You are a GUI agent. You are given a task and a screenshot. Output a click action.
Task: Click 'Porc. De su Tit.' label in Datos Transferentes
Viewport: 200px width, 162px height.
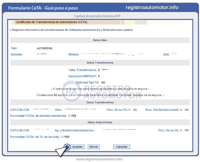click(x=119, y=110)
